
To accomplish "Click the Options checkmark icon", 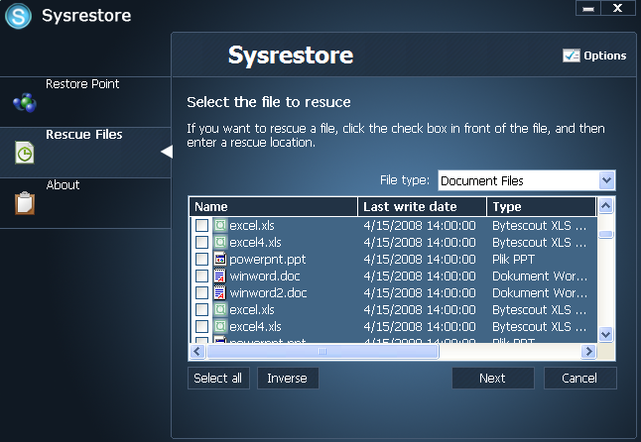I will click(x=571, y=55).
